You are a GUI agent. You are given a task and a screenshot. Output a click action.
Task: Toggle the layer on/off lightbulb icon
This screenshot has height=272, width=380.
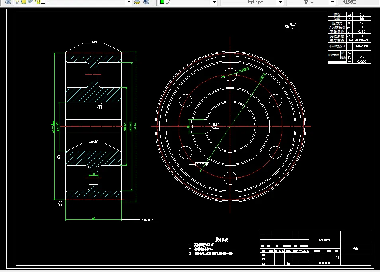tap(17, 2)
